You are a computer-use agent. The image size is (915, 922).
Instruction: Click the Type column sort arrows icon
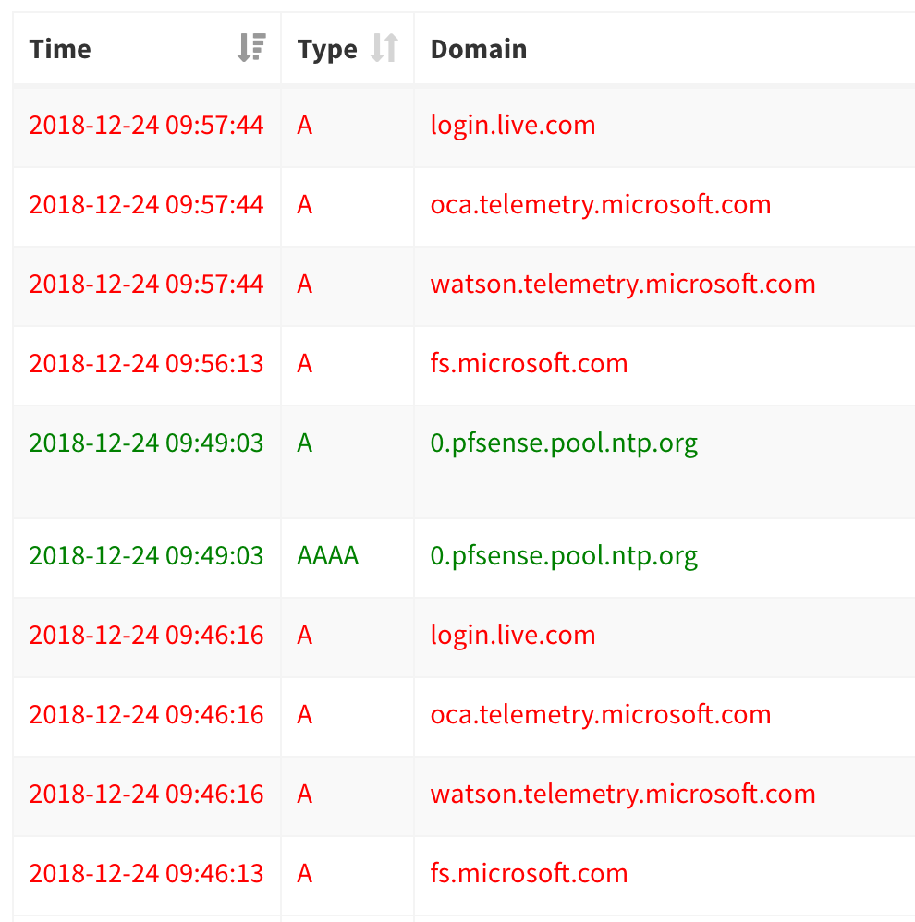coord(384,48)
